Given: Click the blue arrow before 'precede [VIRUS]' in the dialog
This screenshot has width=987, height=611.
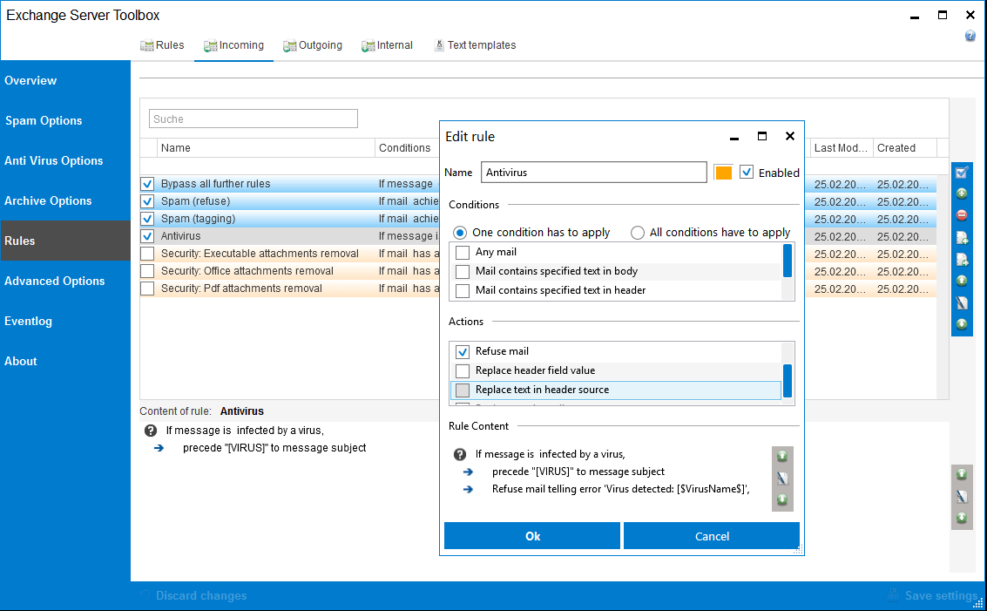Looking at the screenshot, I should point(469,472).
